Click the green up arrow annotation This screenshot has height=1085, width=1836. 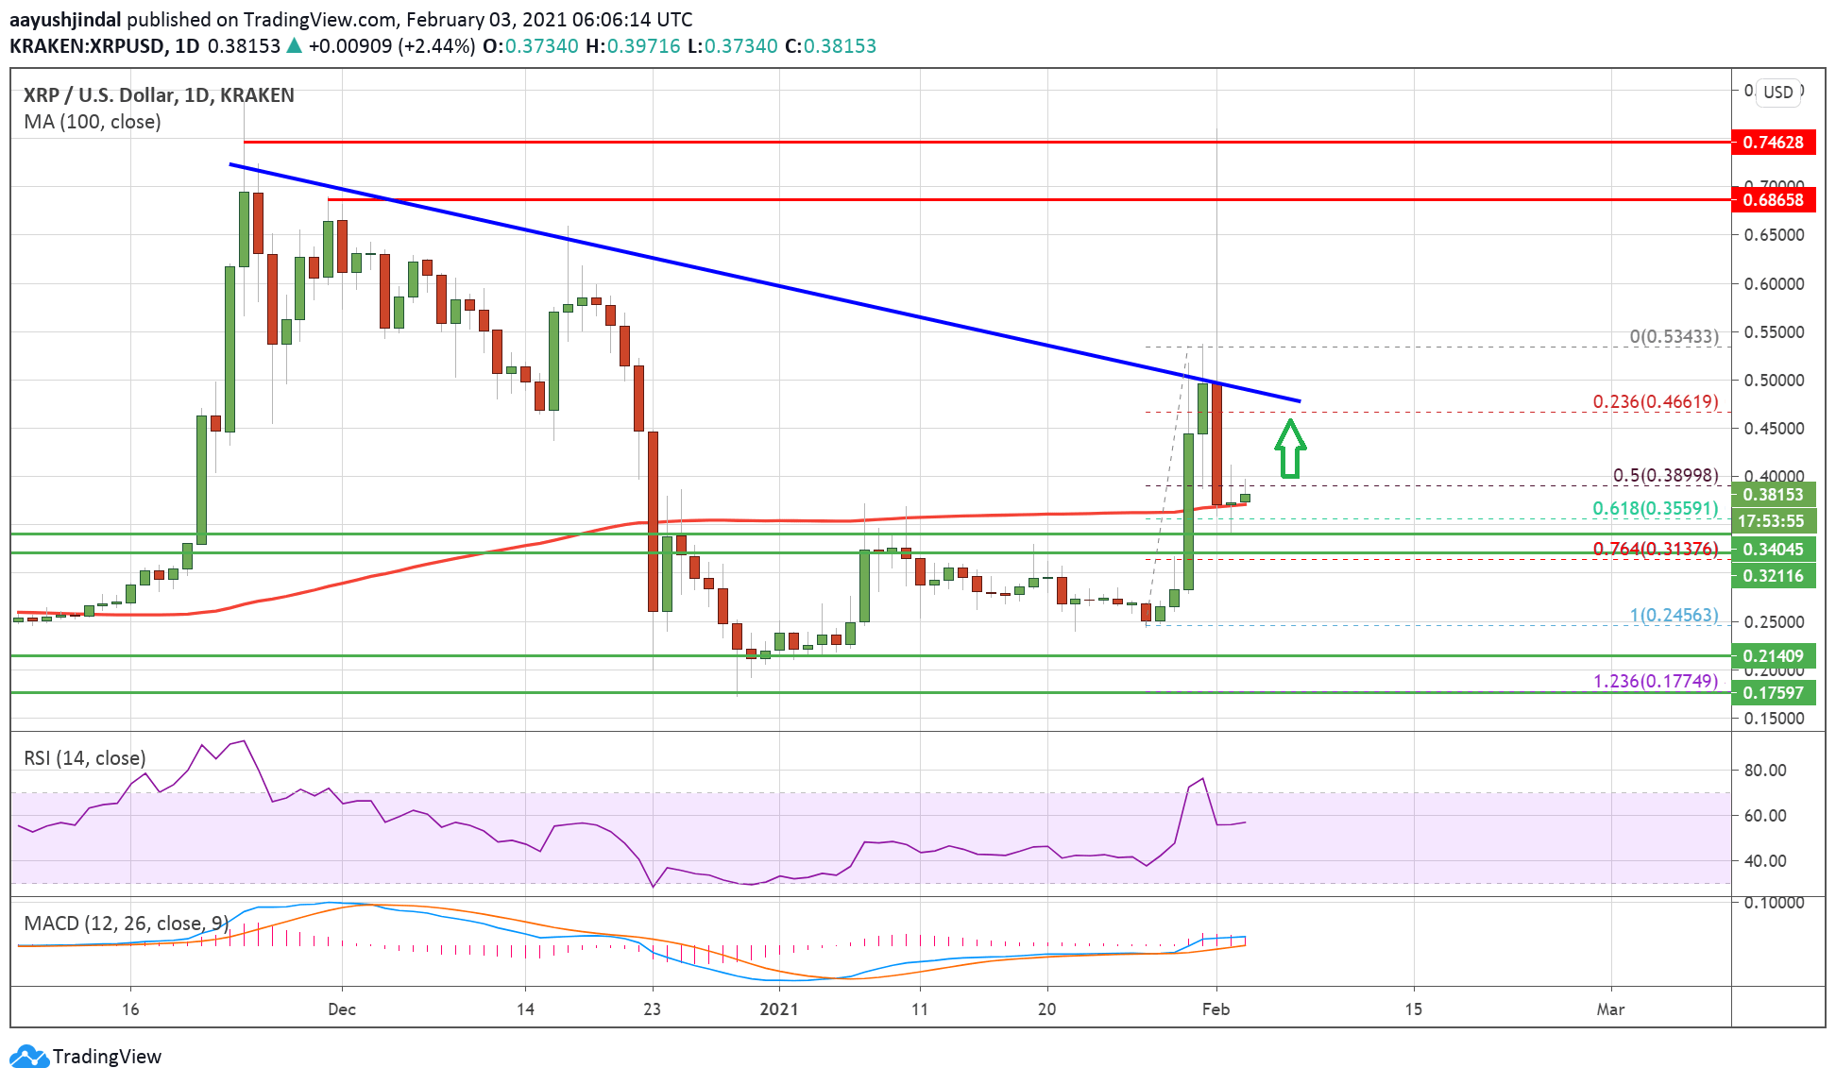coord(1290,449)
